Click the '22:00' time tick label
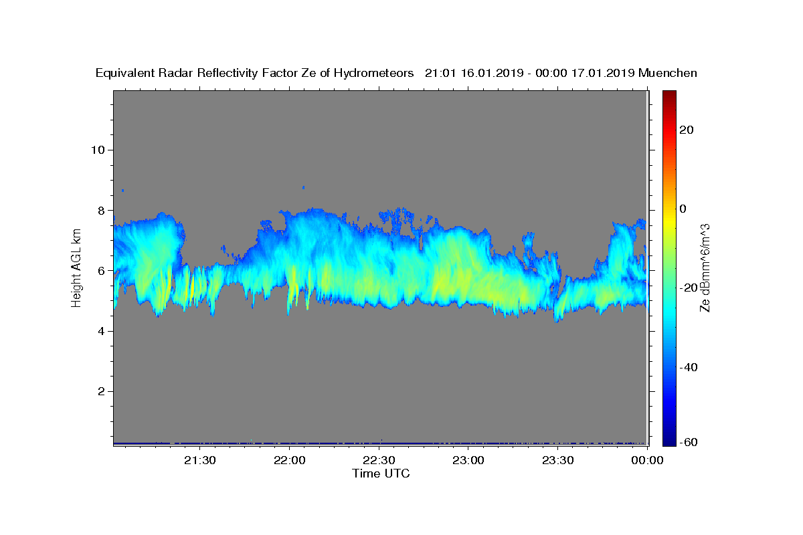This screenshot has width=803, height=535. click(289, 461)
